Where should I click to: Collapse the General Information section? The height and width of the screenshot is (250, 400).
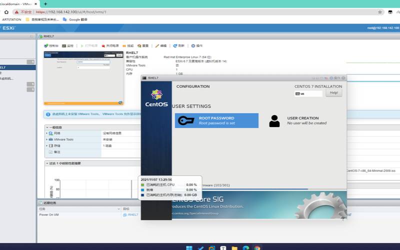click(47, 127)
